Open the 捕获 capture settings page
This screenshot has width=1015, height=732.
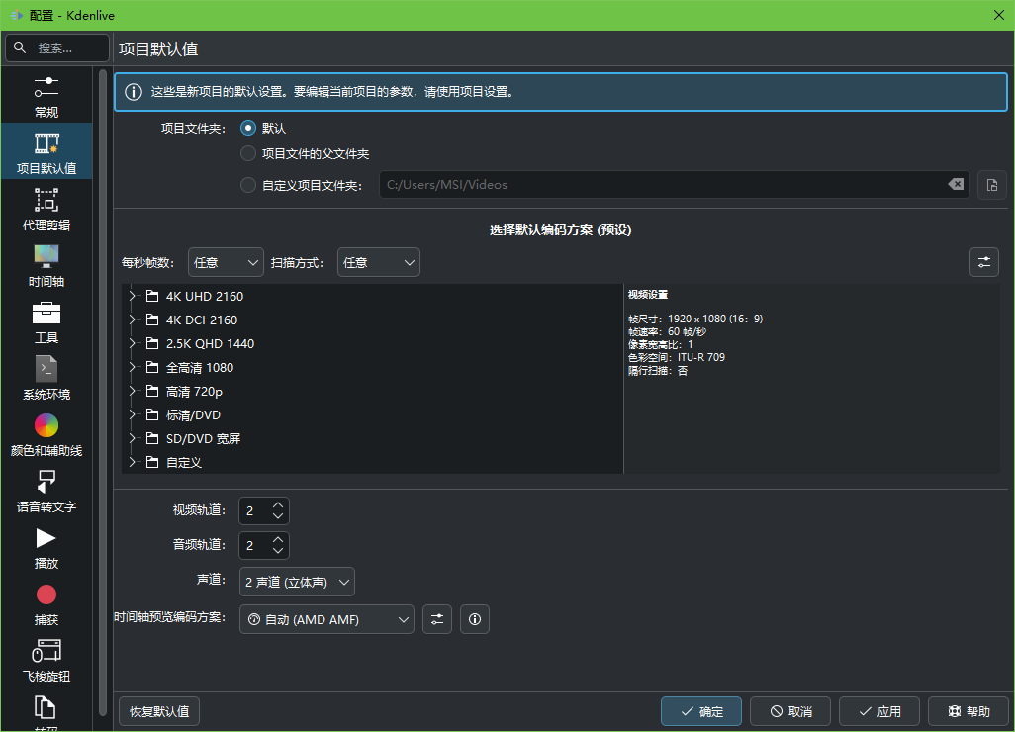[x=46, y=595]
